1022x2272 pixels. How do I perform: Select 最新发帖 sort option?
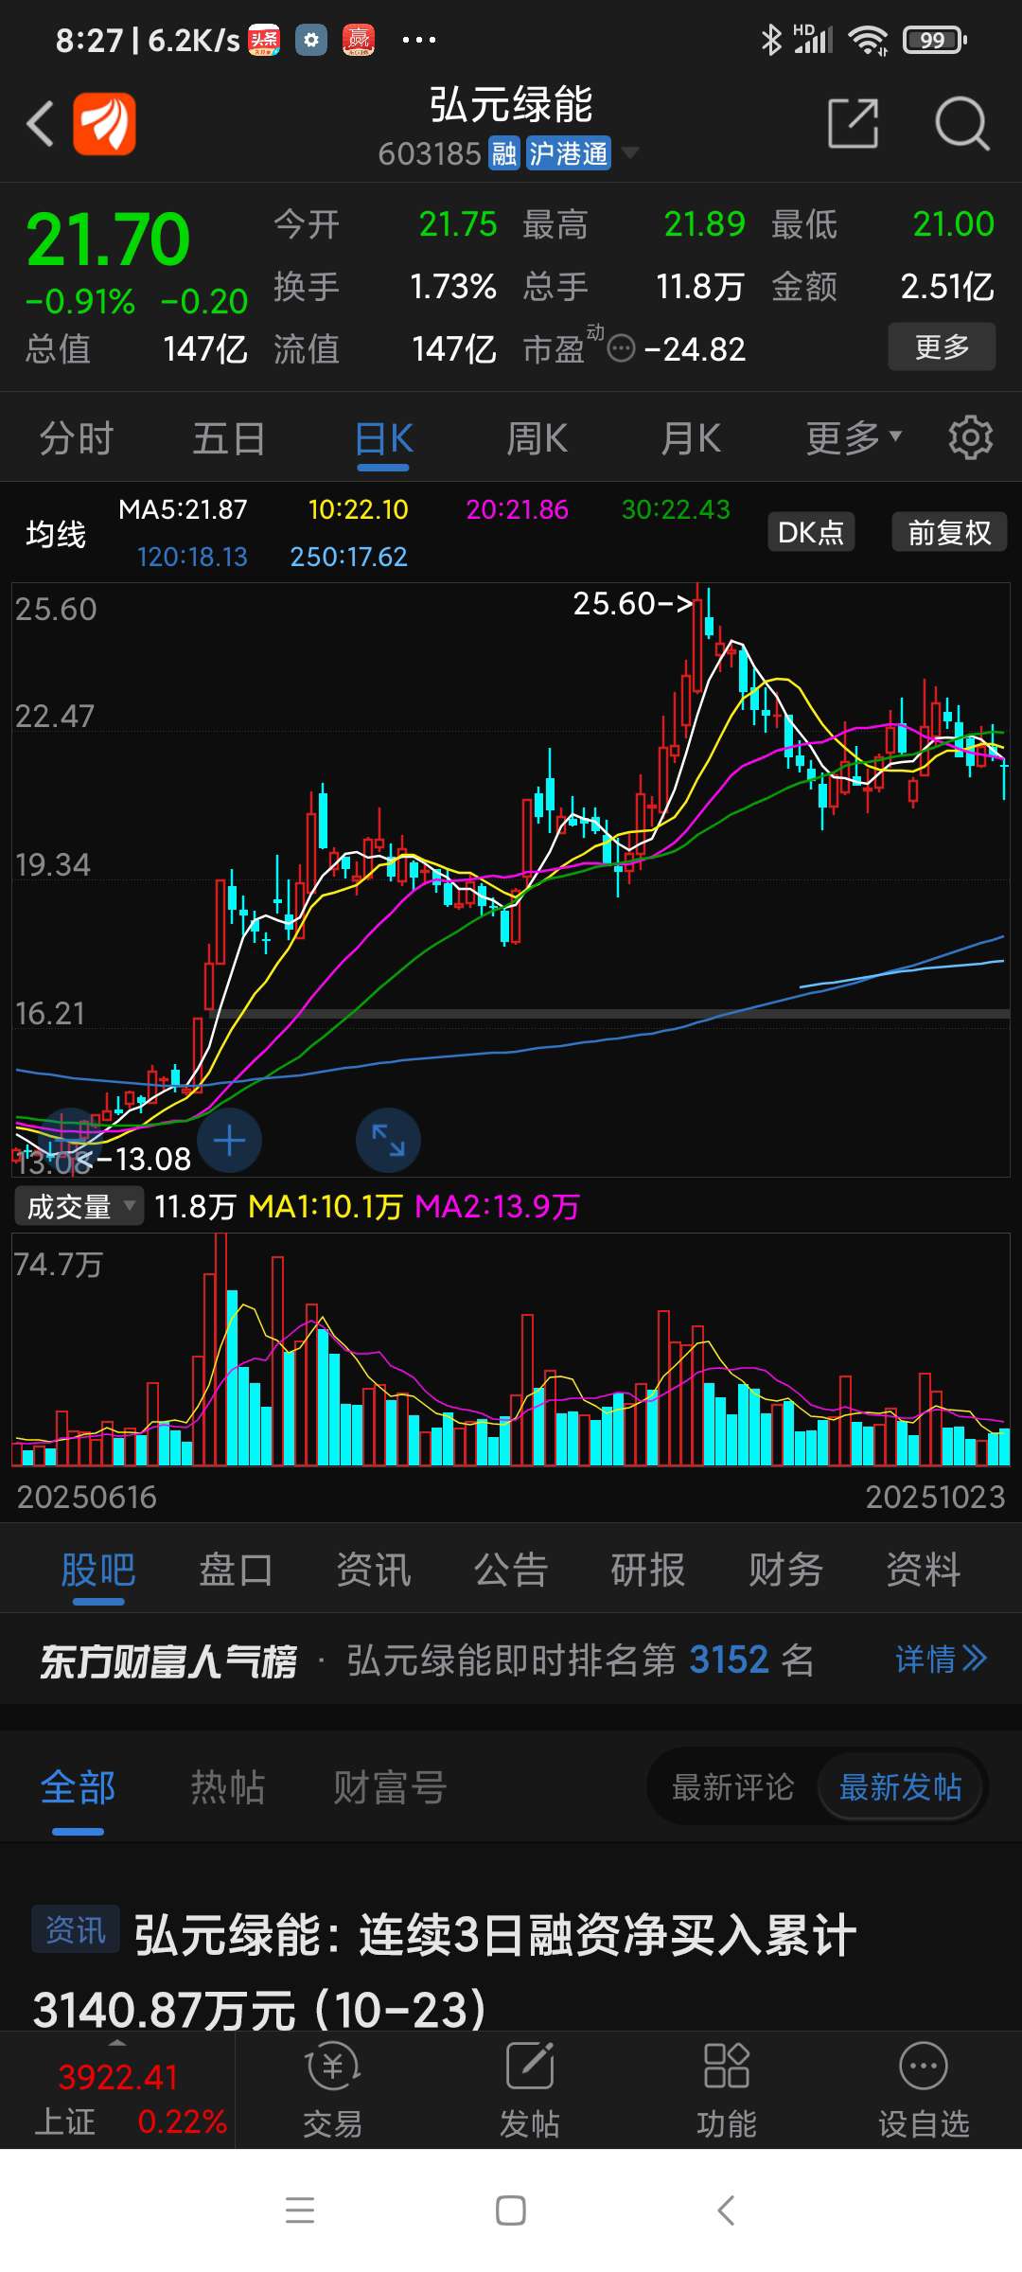(901, 1787)
